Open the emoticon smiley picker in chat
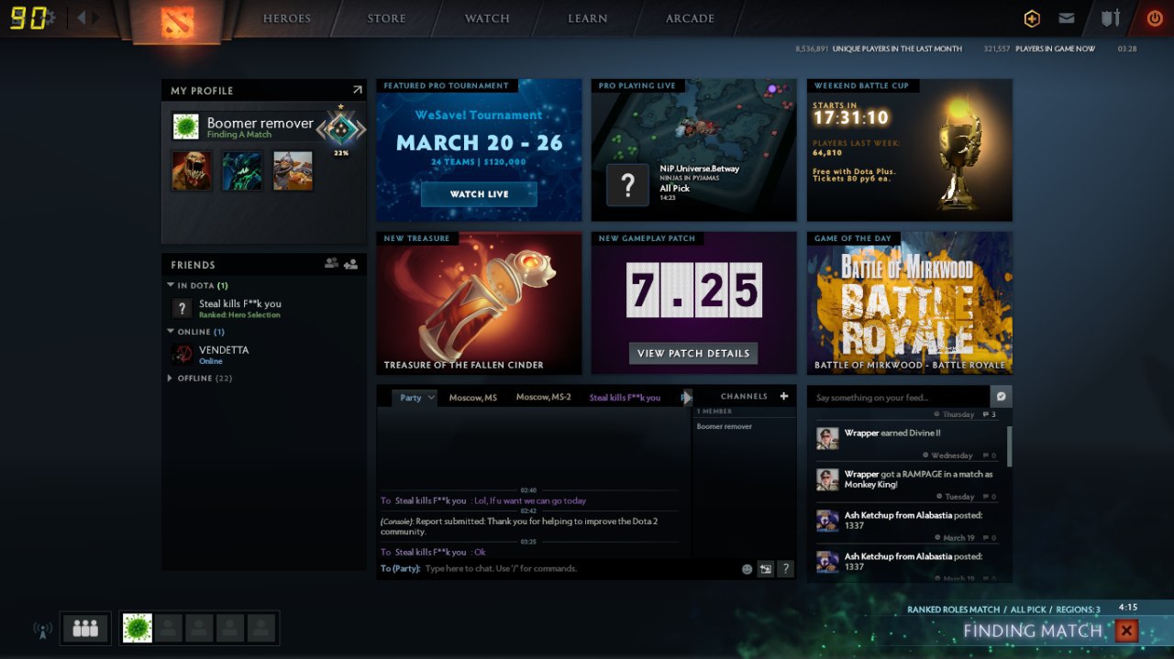 (747, 569)
